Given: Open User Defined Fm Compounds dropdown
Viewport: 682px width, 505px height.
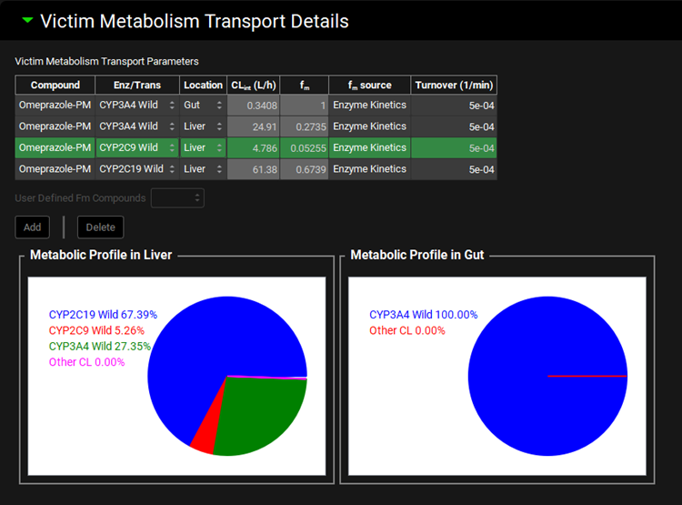Looking at the screenshot, I should tap(177, 198).
